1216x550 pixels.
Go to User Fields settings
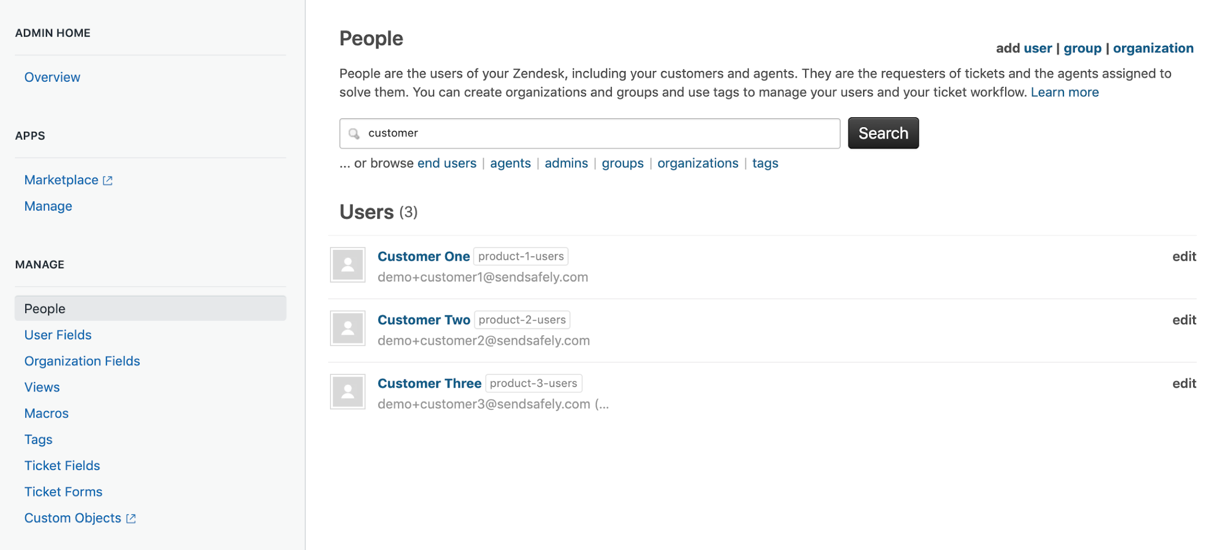[57, 335]
